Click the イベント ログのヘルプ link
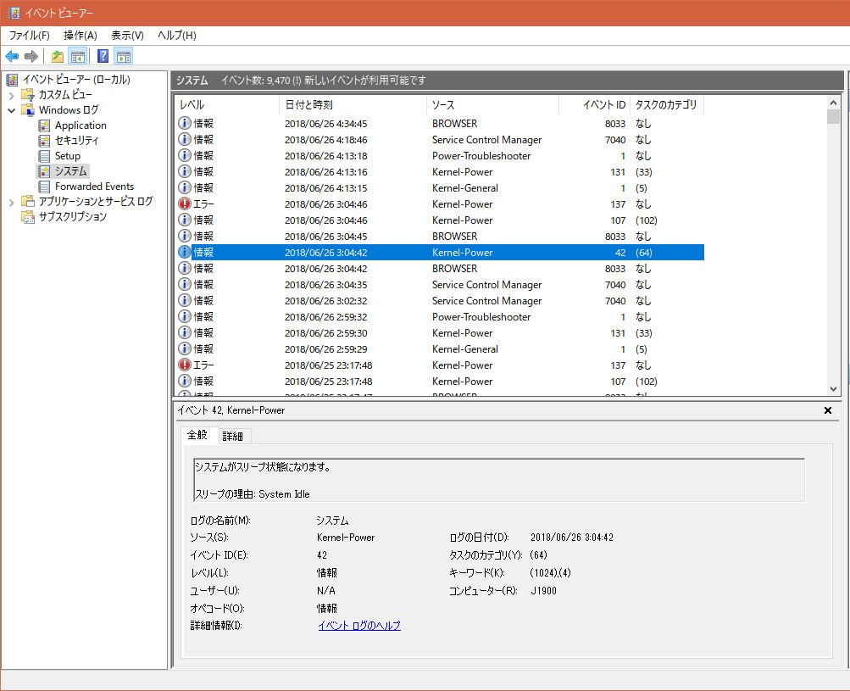This screenshot has height=691, width=850. 358,626
